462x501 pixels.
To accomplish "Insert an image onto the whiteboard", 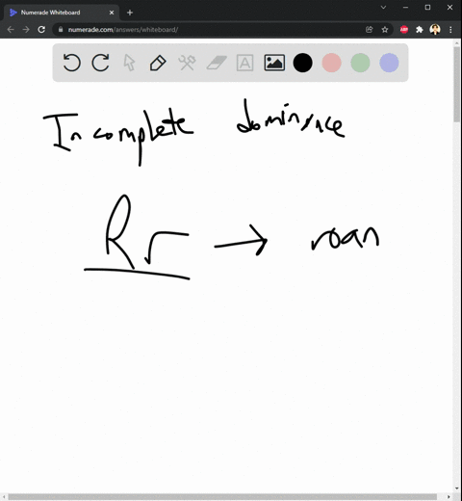I will (x=274, y=63).
